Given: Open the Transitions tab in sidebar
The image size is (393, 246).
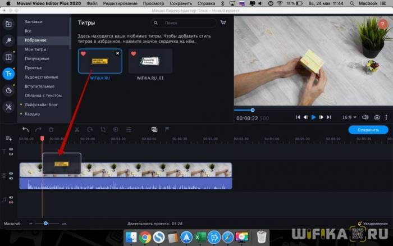Looking at the screenshot, I should tap(8, 57).
